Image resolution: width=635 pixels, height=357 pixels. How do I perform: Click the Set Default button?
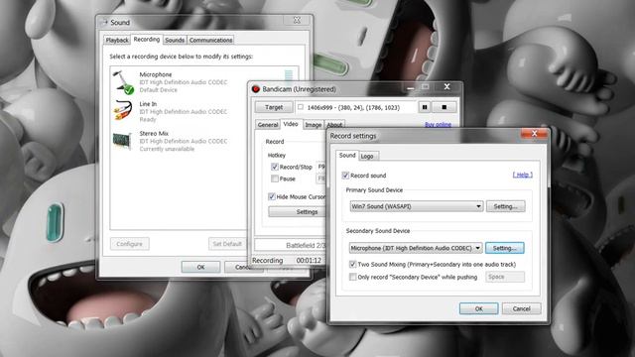[227, 244]
